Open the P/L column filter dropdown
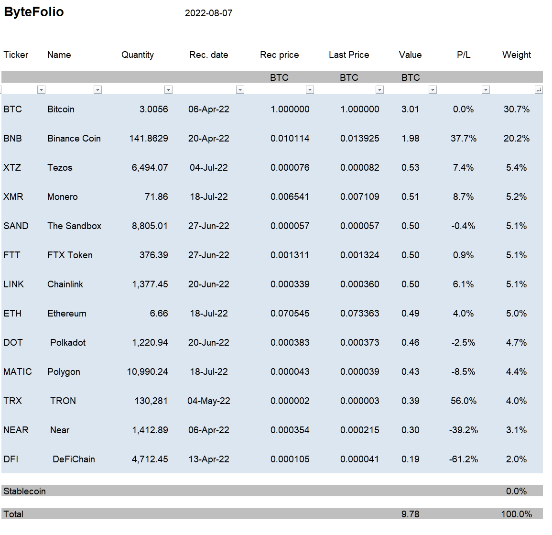The width and height of the screenshot is (552, 535). click(486, 90)
